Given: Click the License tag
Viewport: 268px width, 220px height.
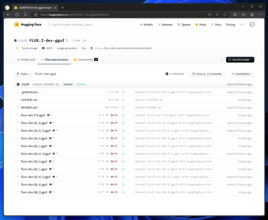Looking at the screenshot, I should (121, 48).
